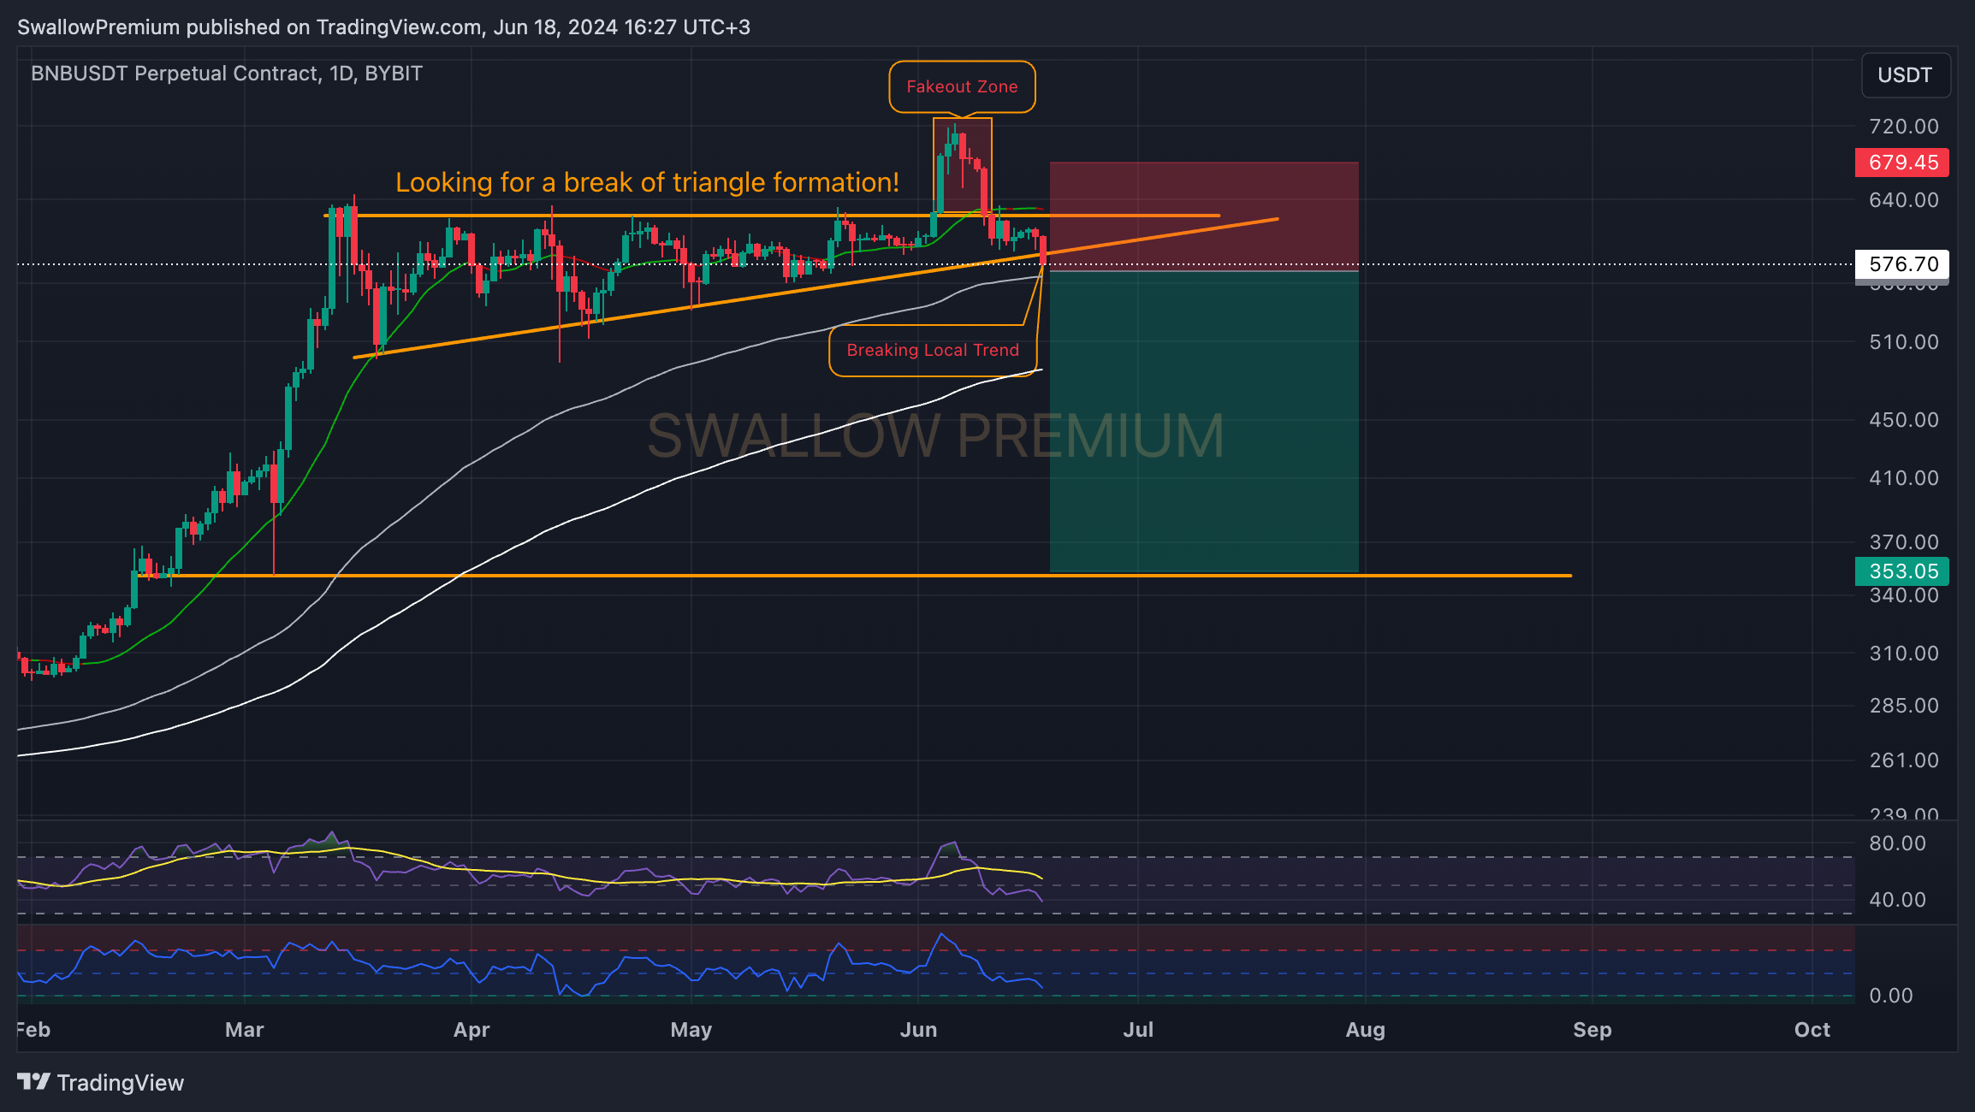Image resolution: width=1975 pixels, height=1112 pixels.
Task: Click the May label on time axis
Action: 691,1030
